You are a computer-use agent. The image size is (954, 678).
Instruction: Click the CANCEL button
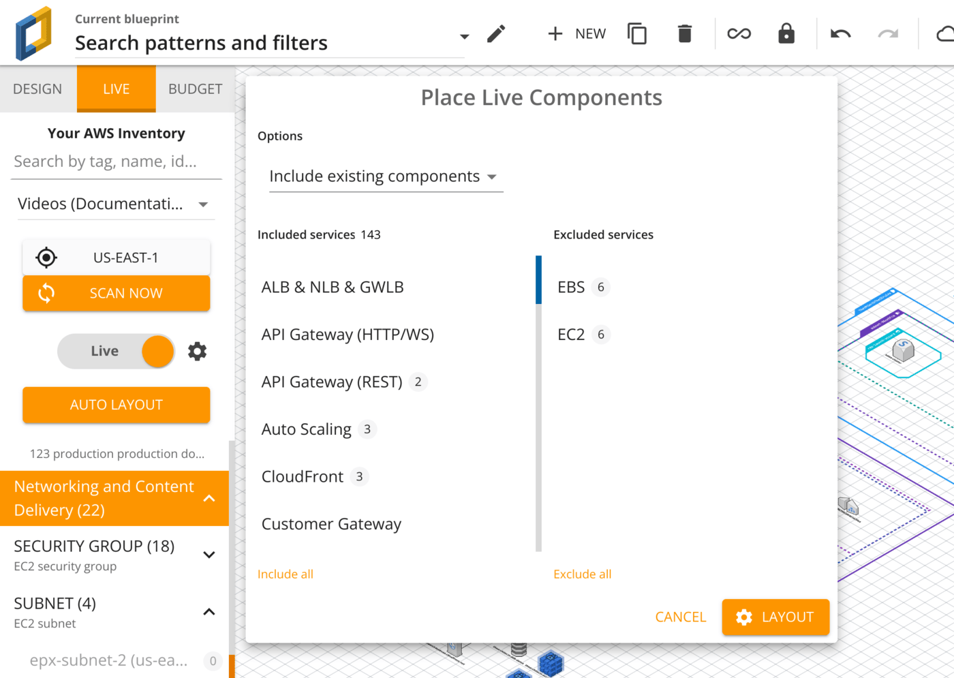point(681,617)
